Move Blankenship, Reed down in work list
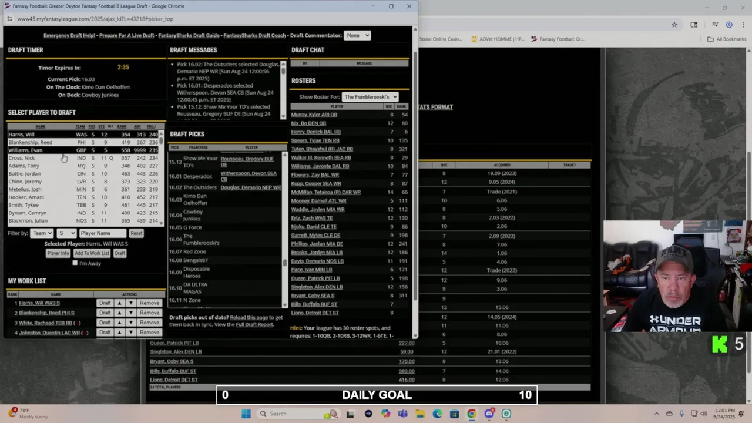The width and height of the screenshot is (752, 423). point(130,313)
